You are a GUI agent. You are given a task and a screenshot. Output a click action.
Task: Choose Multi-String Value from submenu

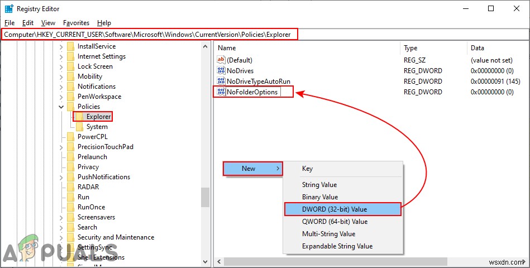coord(343,233)
